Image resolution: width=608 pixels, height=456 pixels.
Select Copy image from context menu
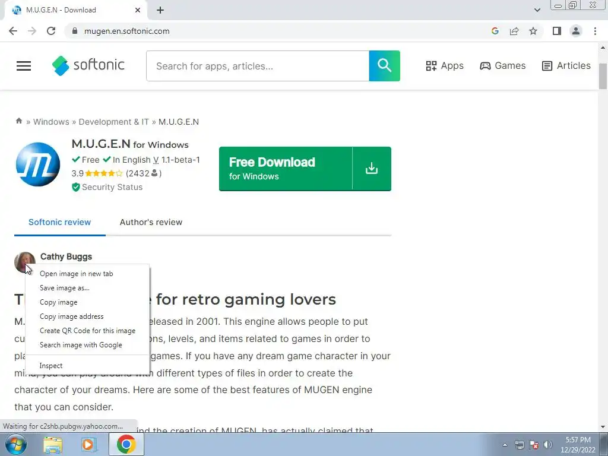click(87, 302)
